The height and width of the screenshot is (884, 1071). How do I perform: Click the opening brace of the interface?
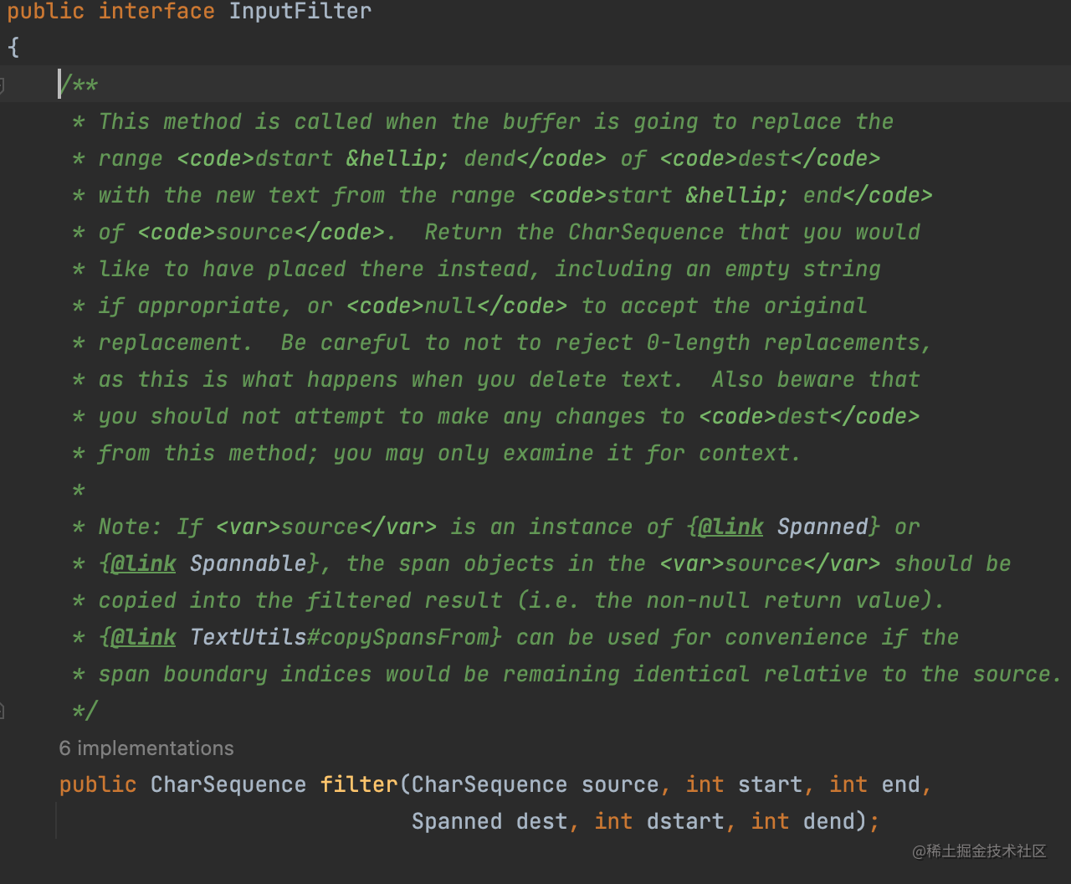(x=13, y=48)
